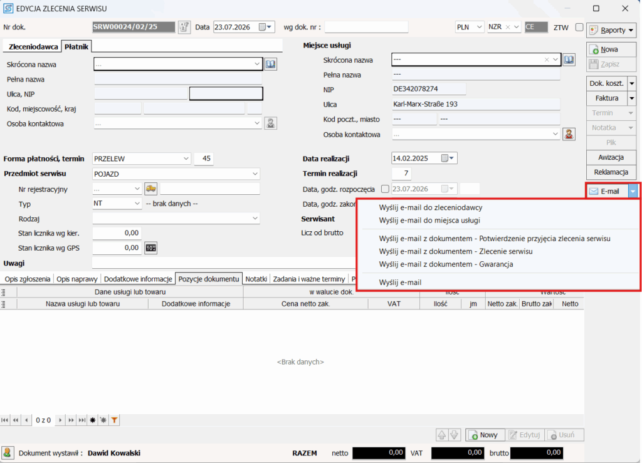The width and height of the screenshot is (642, 463).
Task: Switch to Opis zgłoszenia tab
Action: (x=28, y=279)
